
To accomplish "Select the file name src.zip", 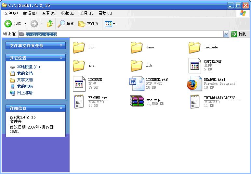I will (153, 100).
